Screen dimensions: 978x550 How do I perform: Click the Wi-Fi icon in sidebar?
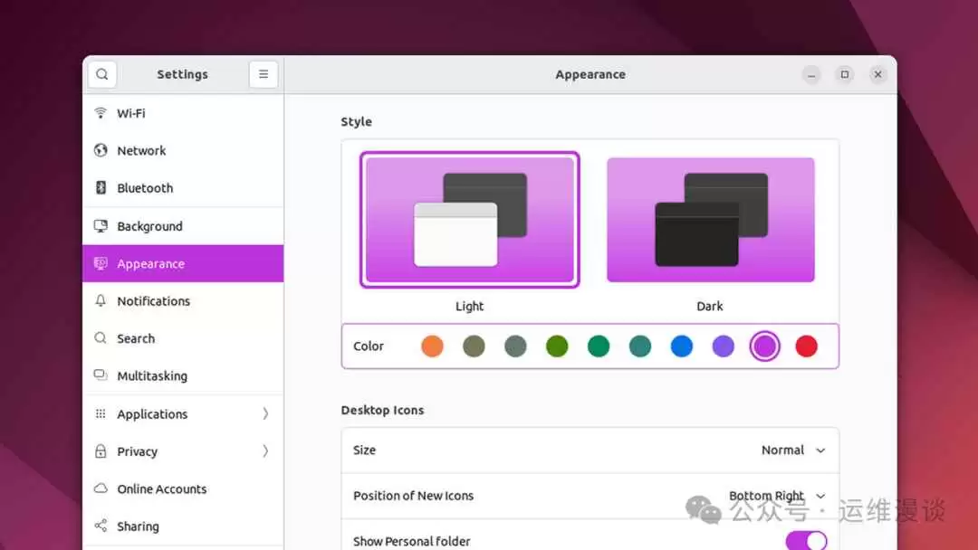101,113
